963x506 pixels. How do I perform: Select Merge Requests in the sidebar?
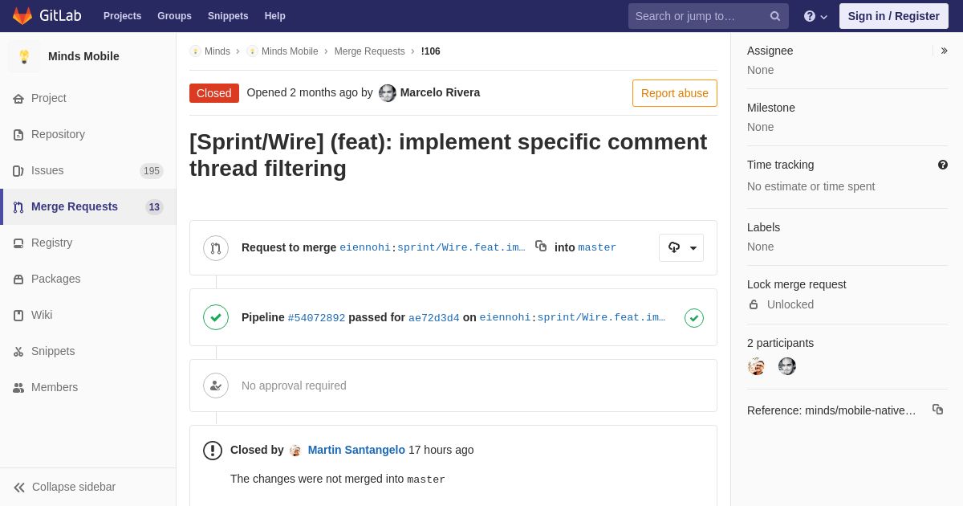point(75,206)
